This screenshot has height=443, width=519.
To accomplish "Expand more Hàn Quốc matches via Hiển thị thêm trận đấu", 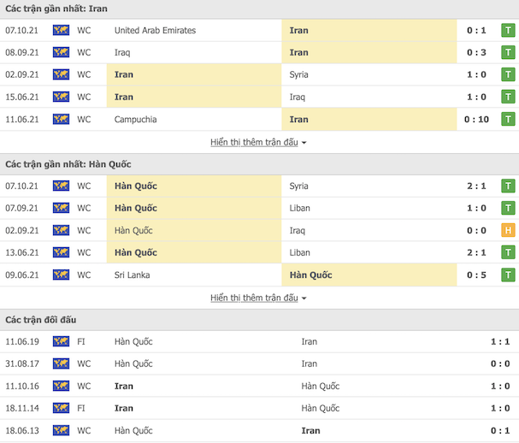I will (254, 298).
